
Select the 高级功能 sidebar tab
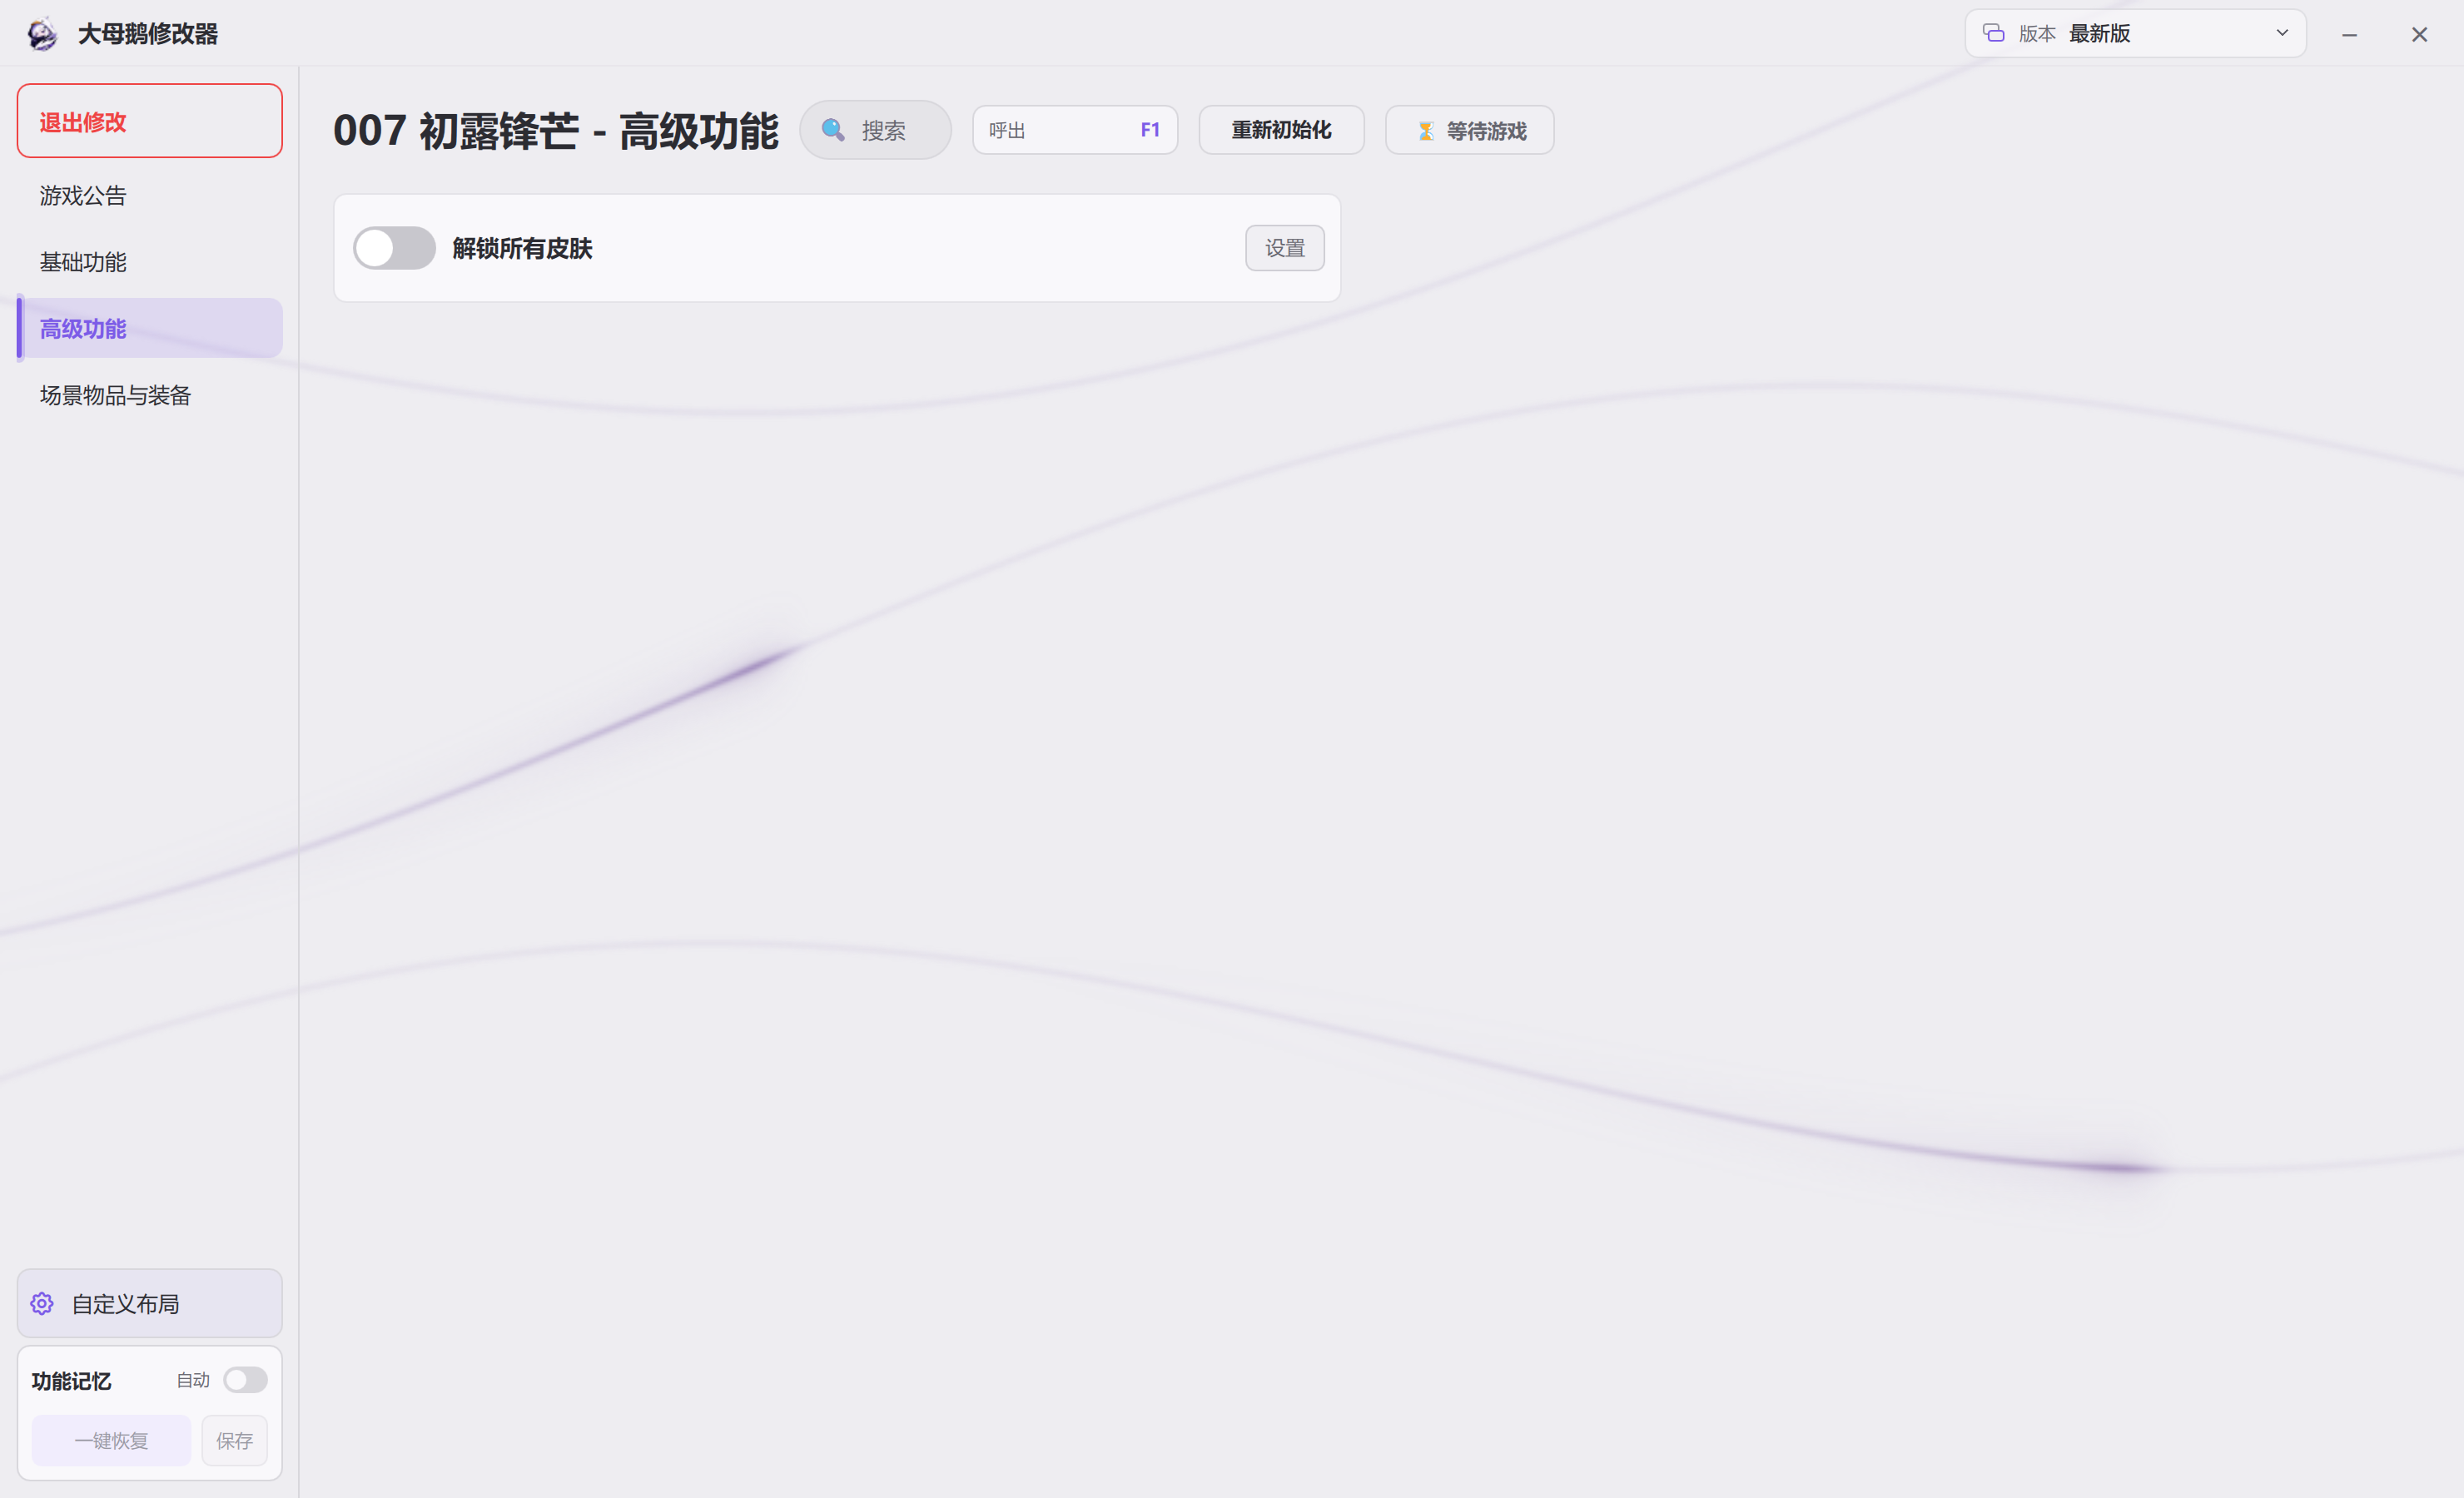tap(150, 328)
